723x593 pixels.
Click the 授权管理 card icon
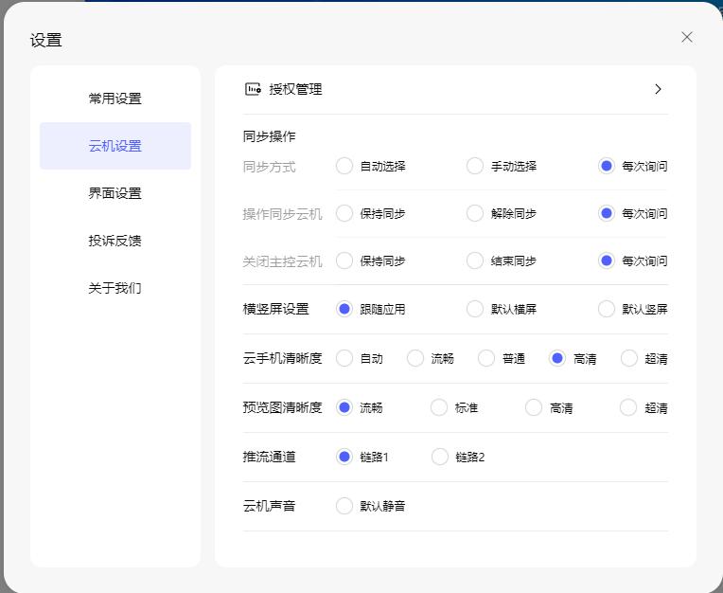[x=253, y=89]
